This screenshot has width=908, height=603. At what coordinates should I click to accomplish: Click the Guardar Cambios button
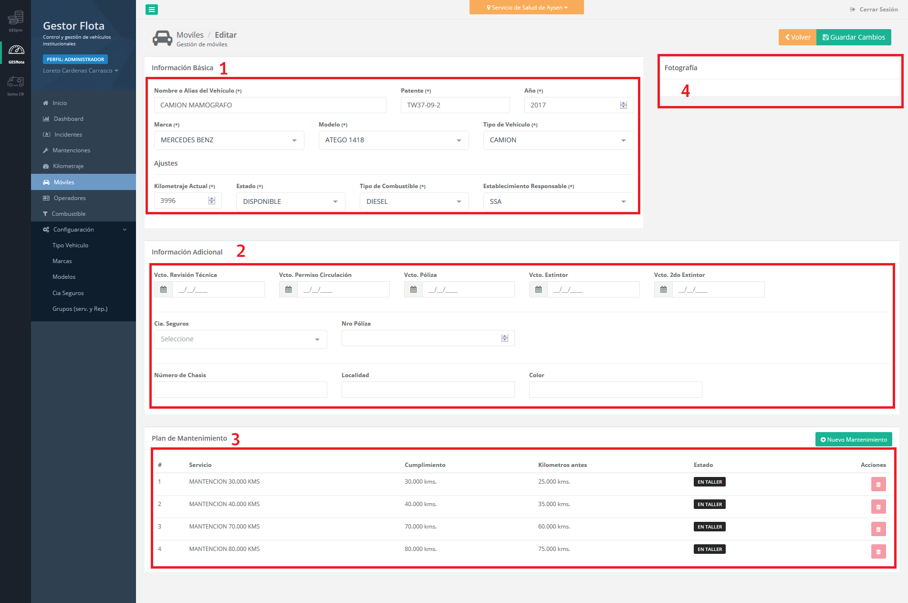854,37
